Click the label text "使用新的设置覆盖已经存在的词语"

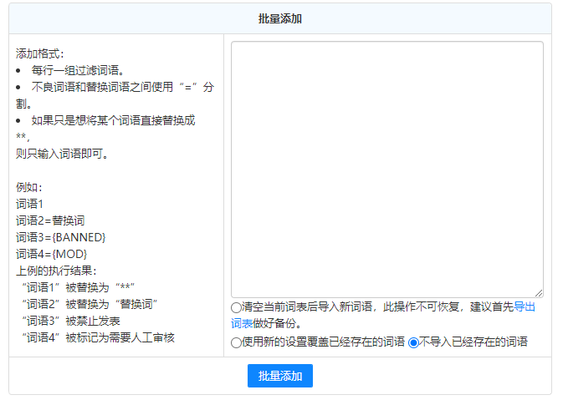click(x=323, y=342)
